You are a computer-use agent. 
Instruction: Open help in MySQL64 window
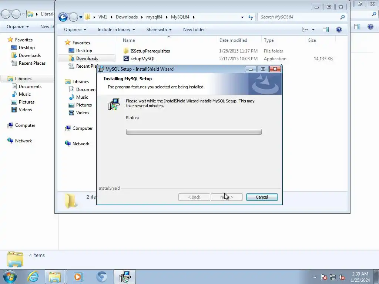(x=339, y=30)
